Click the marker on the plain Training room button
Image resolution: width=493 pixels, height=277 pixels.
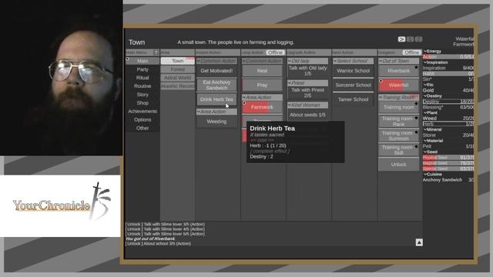[x=416, y=104]
